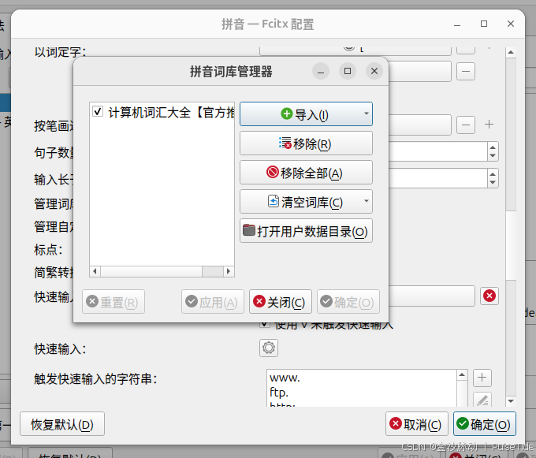Click the minus button below 以词定字 row
The width and height of the screenshot is (536, 458).
pos(466,72)
